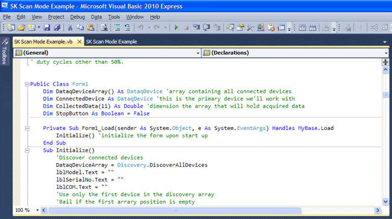Open the Error List toolbar icon
This screenshot has width=392, height=219.
pyautogui.click(x=271, y=28)
